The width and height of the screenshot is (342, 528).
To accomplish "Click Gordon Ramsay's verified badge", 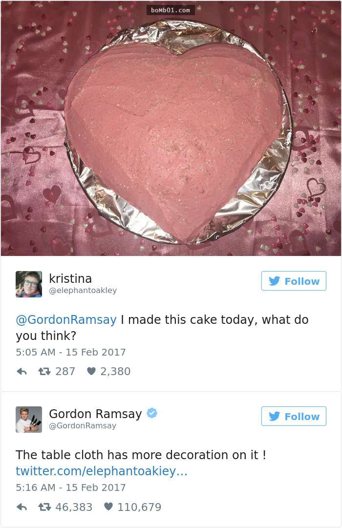I will pyautogui.click(x=152, y=413).
